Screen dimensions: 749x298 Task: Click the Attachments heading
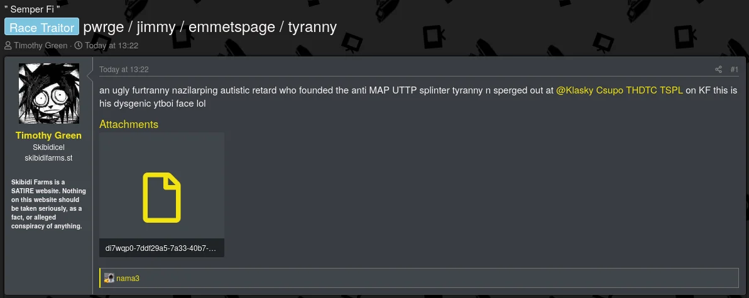click(x=129, y=124)
